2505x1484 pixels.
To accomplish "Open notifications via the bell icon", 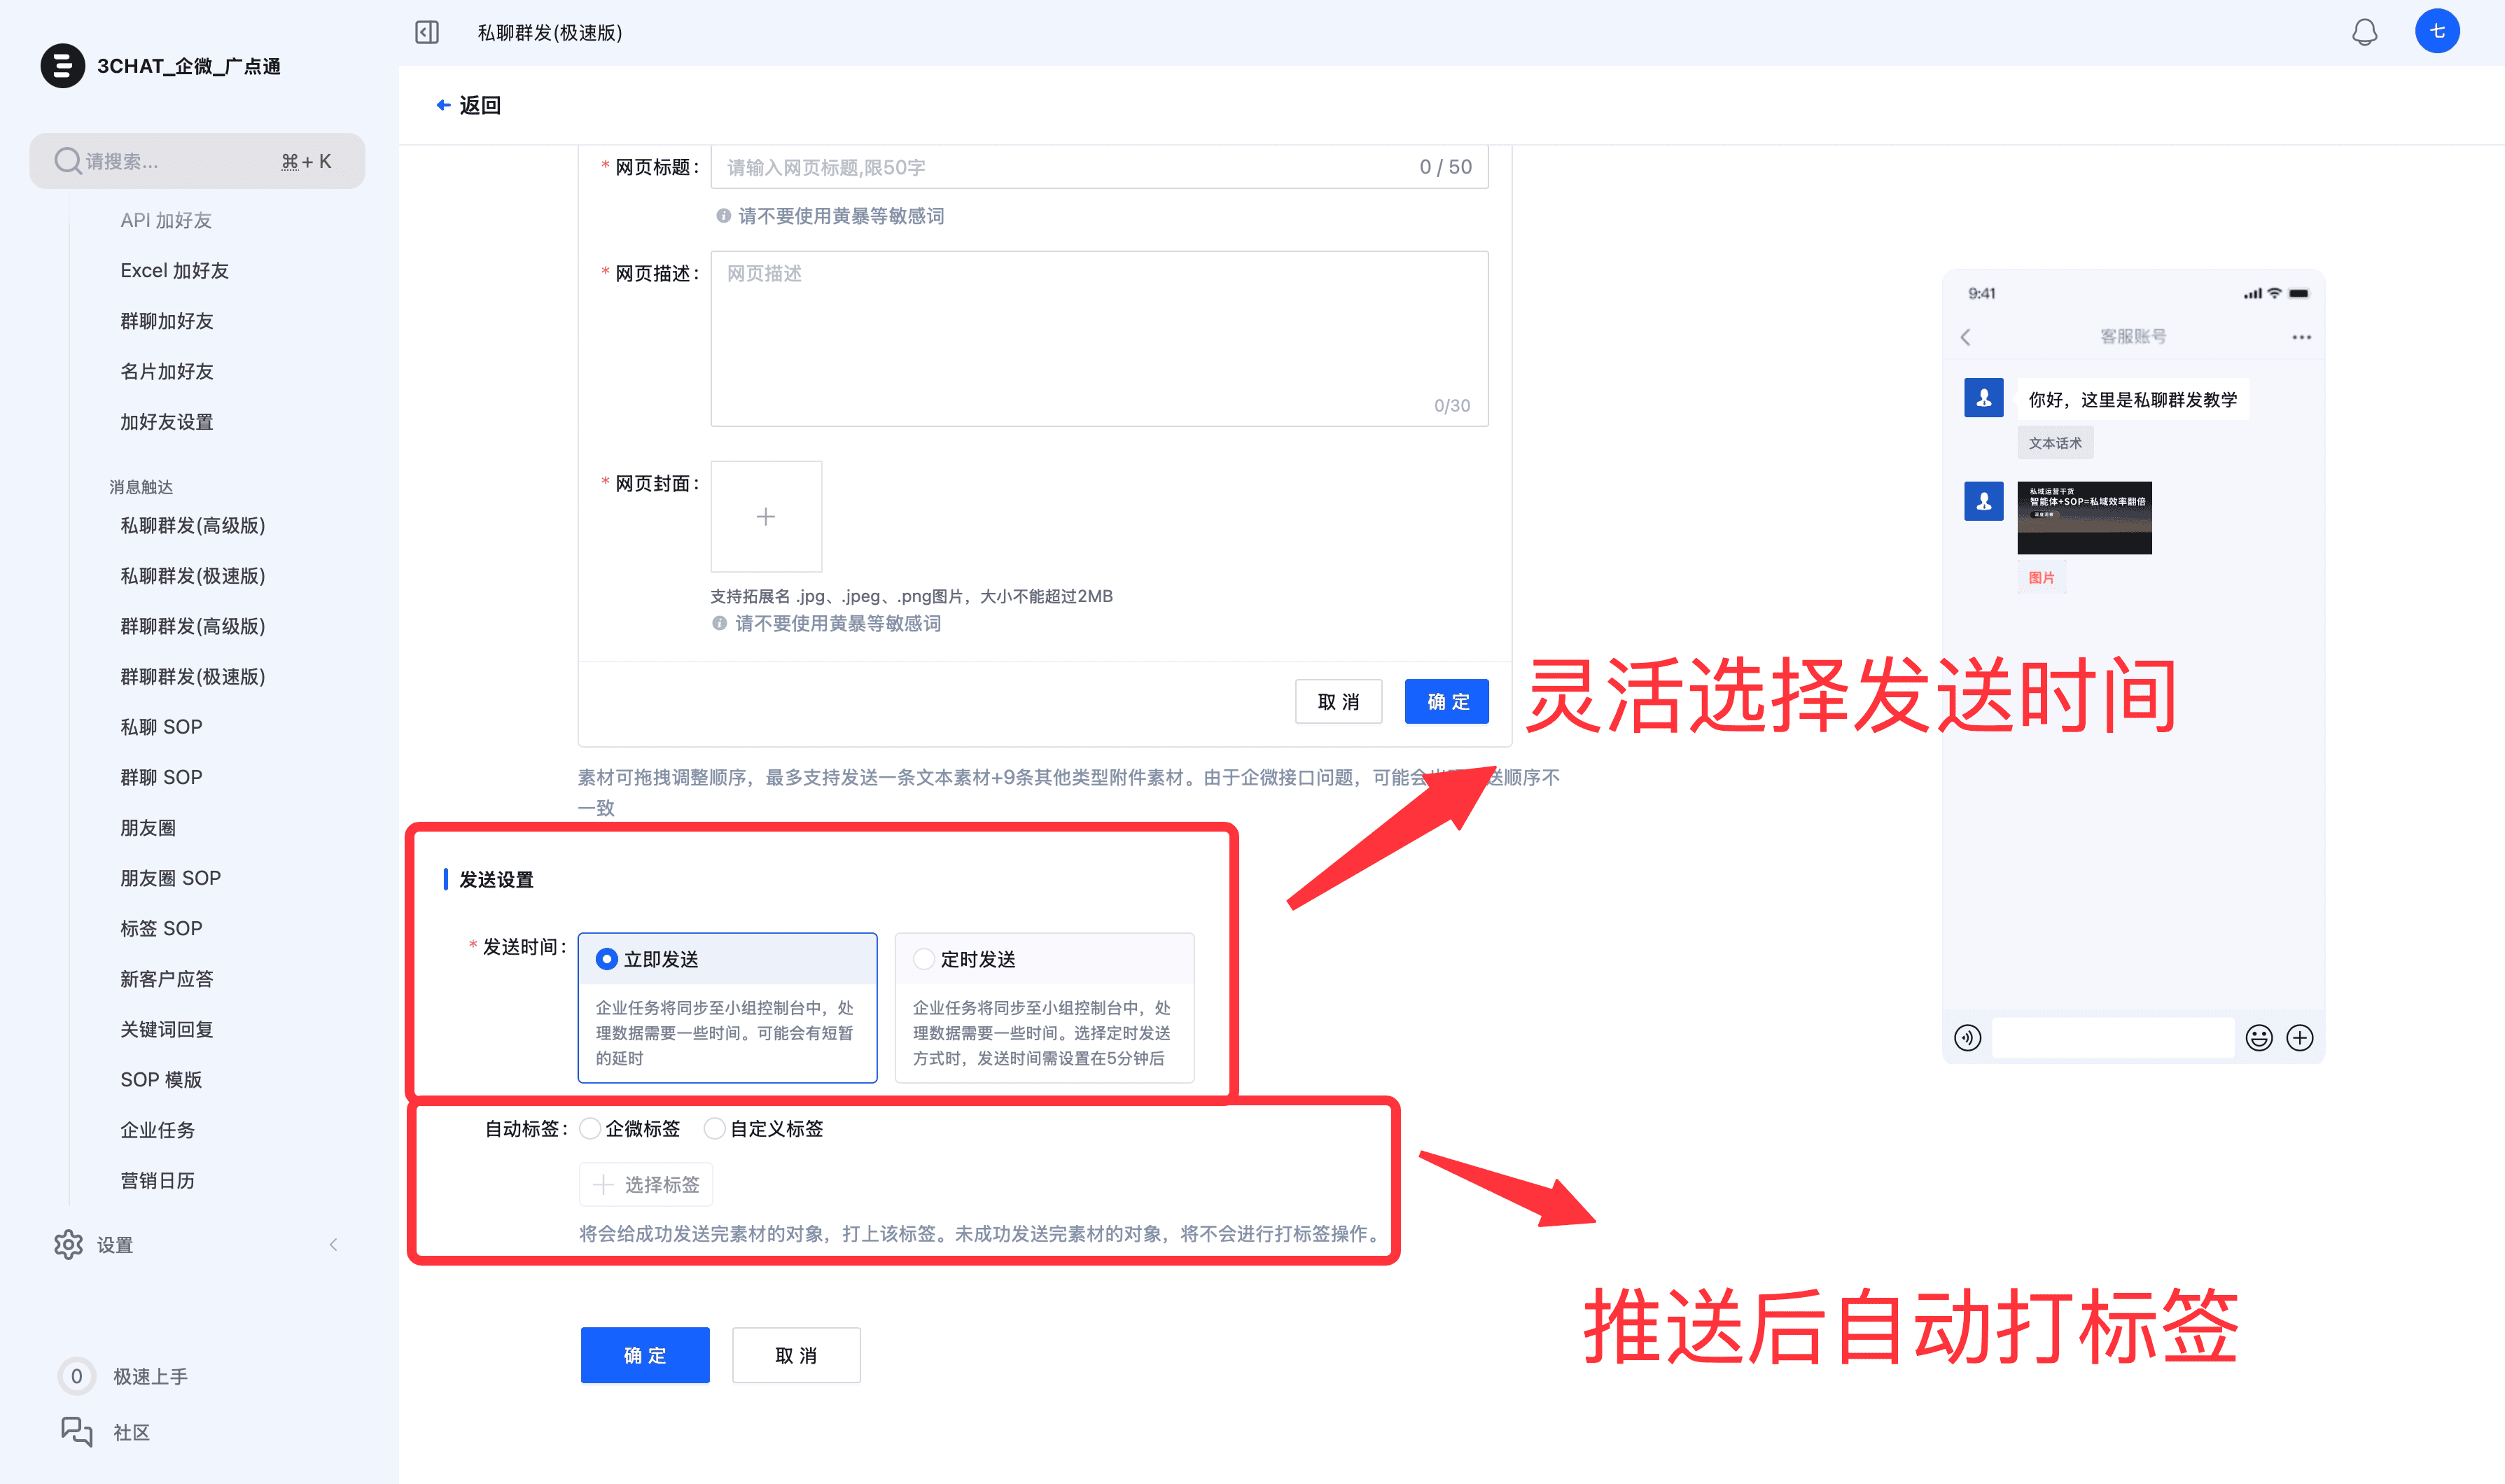I will 2364,33.
